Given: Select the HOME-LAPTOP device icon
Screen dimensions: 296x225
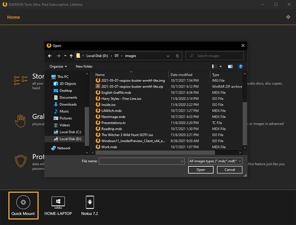Looking at the screenshot, I should (x=58, y=203).
